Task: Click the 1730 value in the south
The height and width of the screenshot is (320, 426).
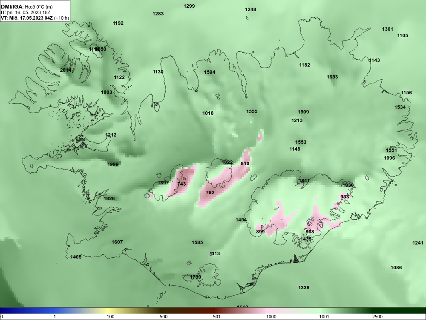Action: pyautogui.click(x=196, y=277)
